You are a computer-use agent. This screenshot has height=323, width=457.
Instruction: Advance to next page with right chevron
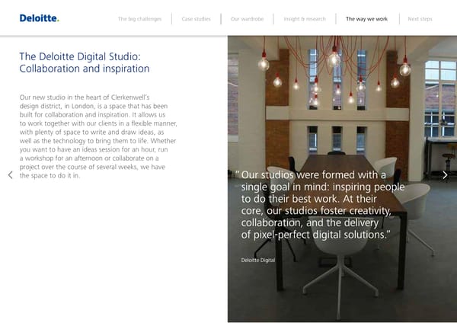(445, 175)
